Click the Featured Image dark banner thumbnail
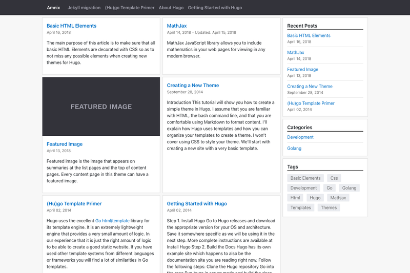 (x=101, y=107)
